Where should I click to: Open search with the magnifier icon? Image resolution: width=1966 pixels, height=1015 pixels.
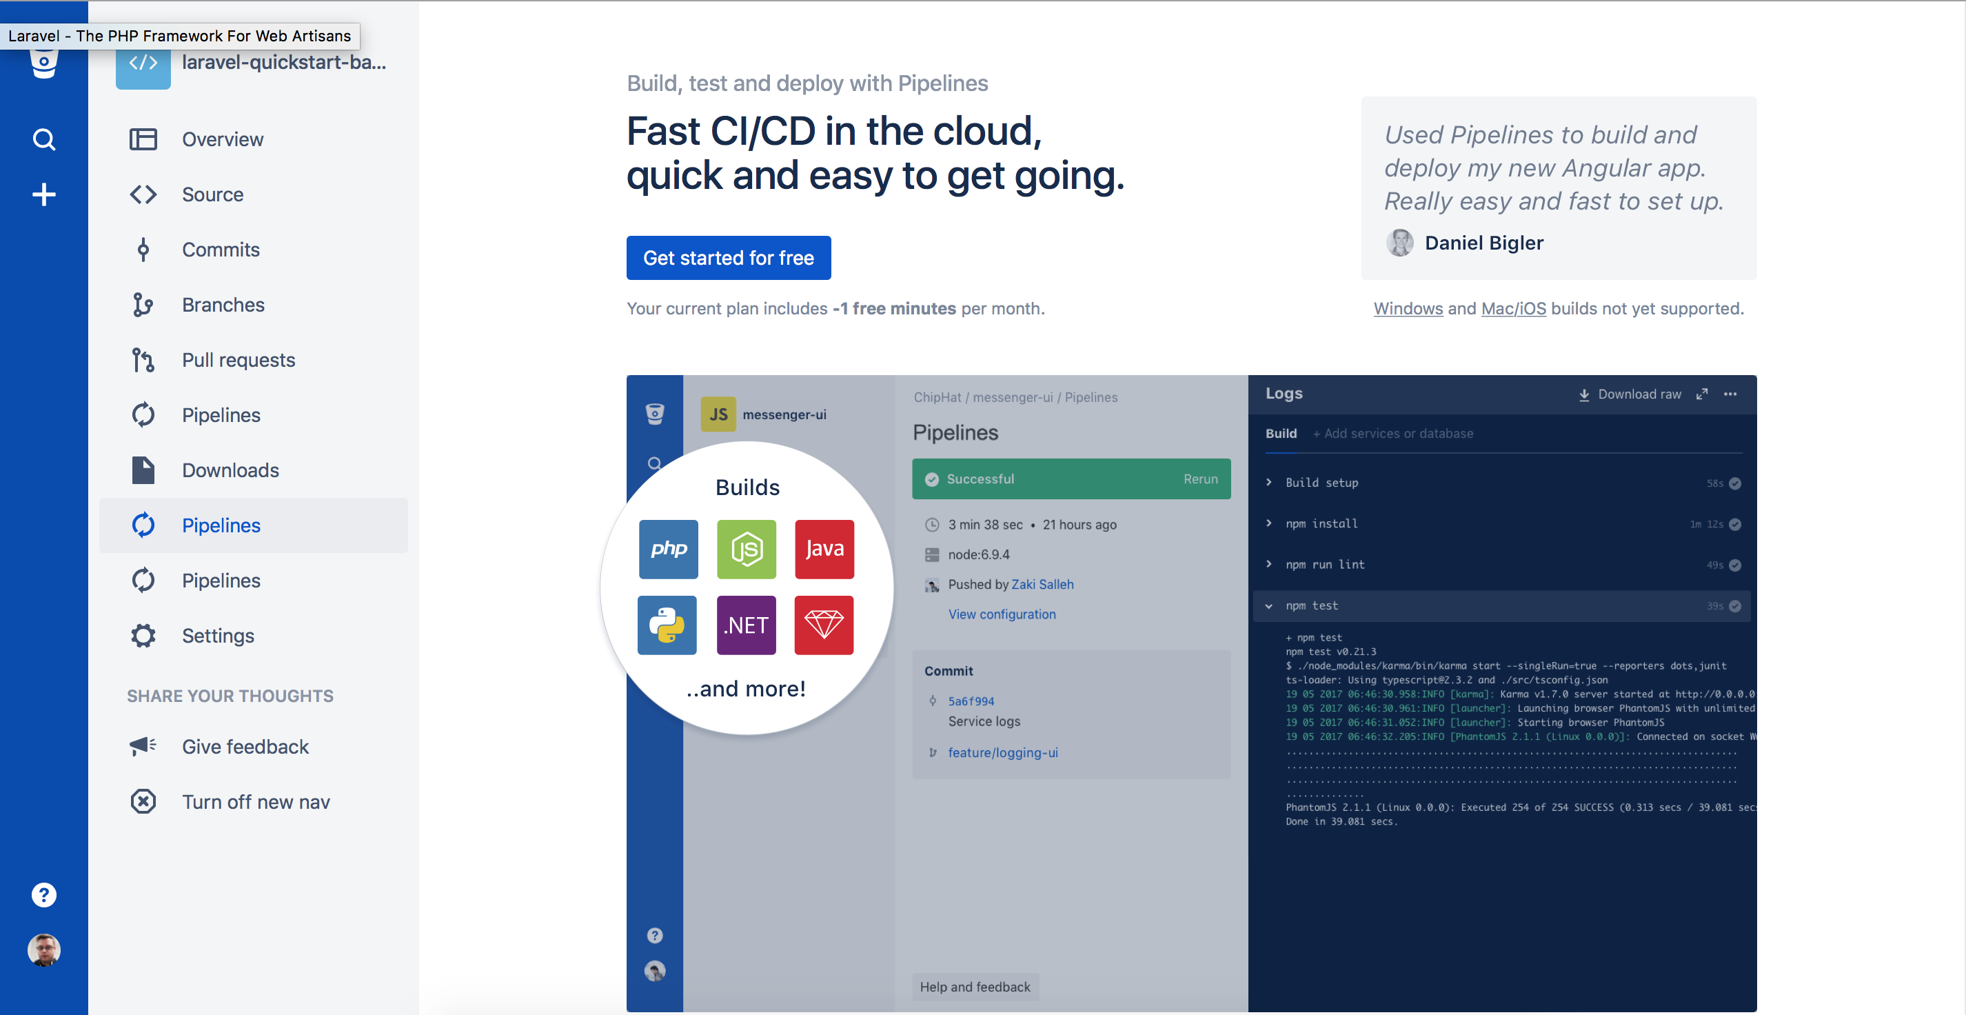pos(43,140)
